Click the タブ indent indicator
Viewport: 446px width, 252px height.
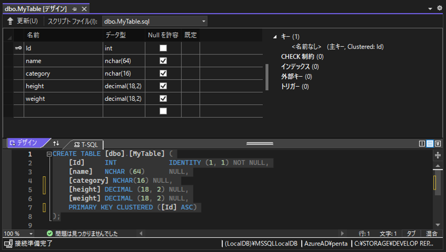[x=411, y=234]
